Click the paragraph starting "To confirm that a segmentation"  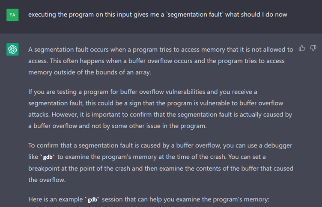point(161,163)
